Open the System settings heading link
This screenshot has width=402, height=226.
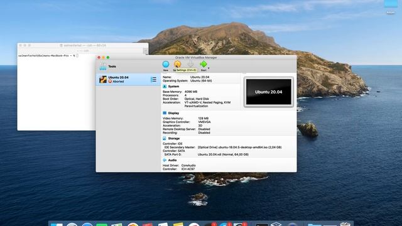[173, 87]
